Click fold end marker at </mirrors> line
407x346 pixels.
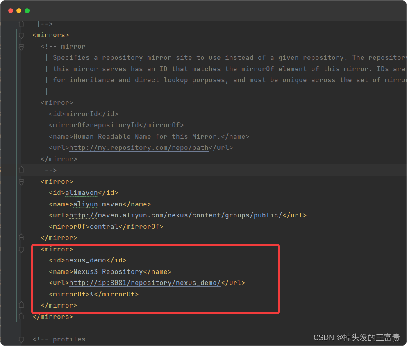[x=21, y=317]
